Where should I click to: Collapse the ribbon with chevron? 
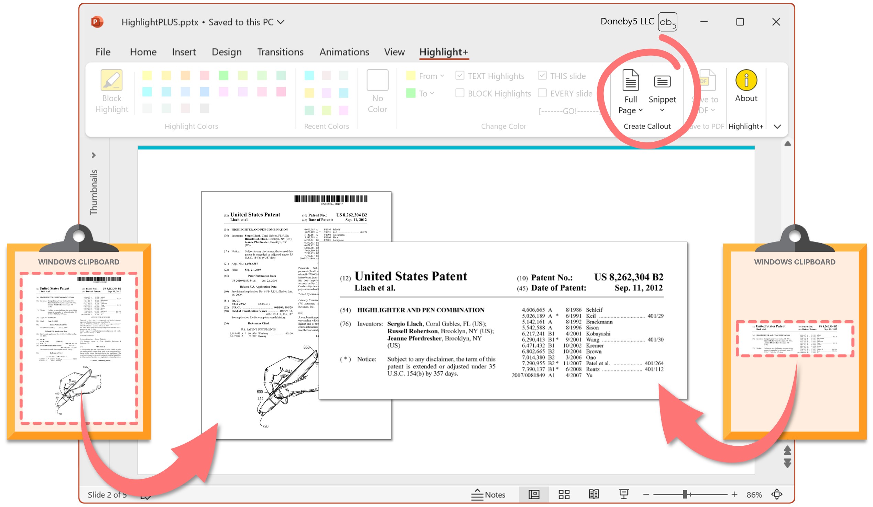[777, 127]
